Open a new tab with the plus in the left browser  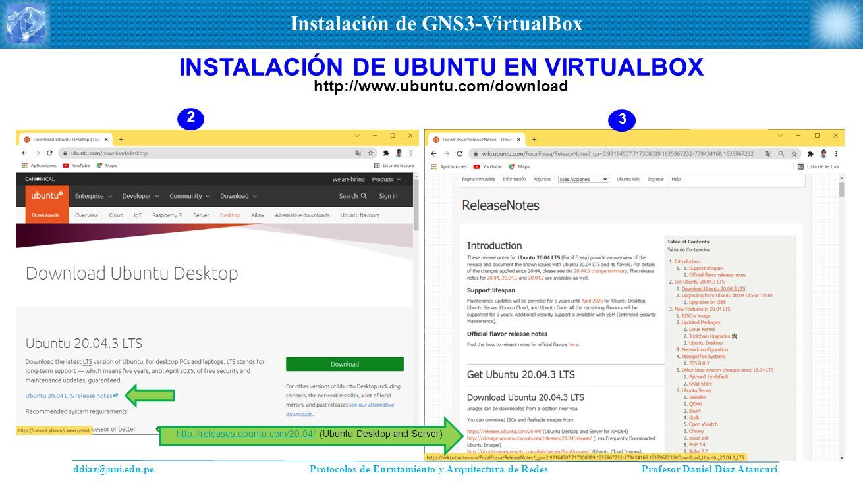pos(121,140)
